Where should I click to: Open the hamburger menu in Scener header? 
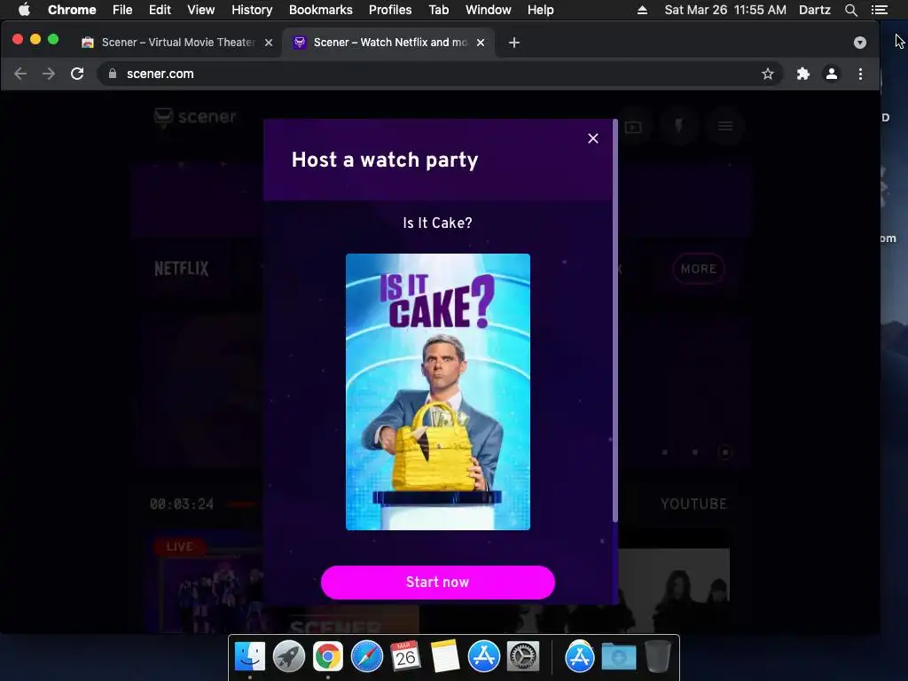725,126
